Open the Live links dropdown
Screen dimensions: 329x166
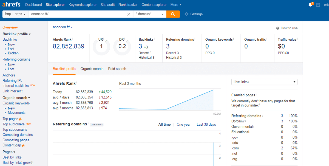click(x=264, y=82)
